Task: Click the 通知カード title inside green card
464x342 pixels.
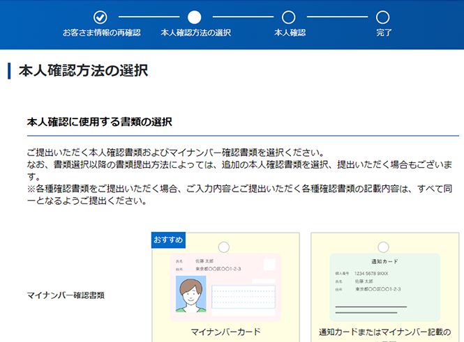Action: (384, 261)
